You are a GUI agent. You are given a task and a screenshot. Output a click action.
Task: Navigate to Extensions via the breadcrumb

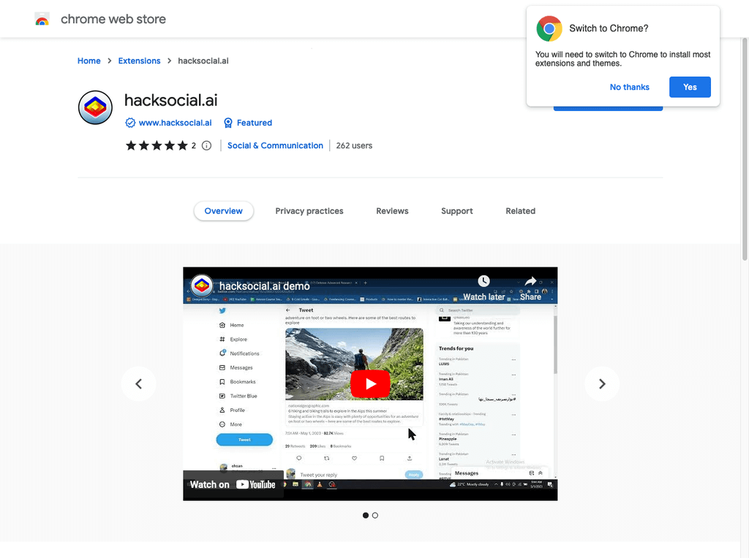(x=139, y=61)
